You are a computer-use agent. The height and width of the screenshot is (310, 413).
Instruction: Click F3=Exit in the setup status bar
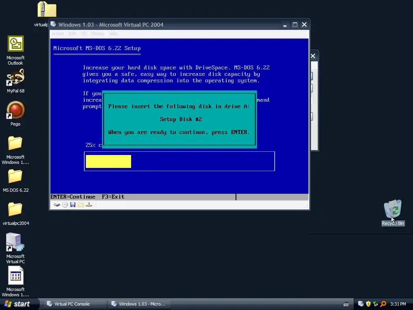point(113,197)
